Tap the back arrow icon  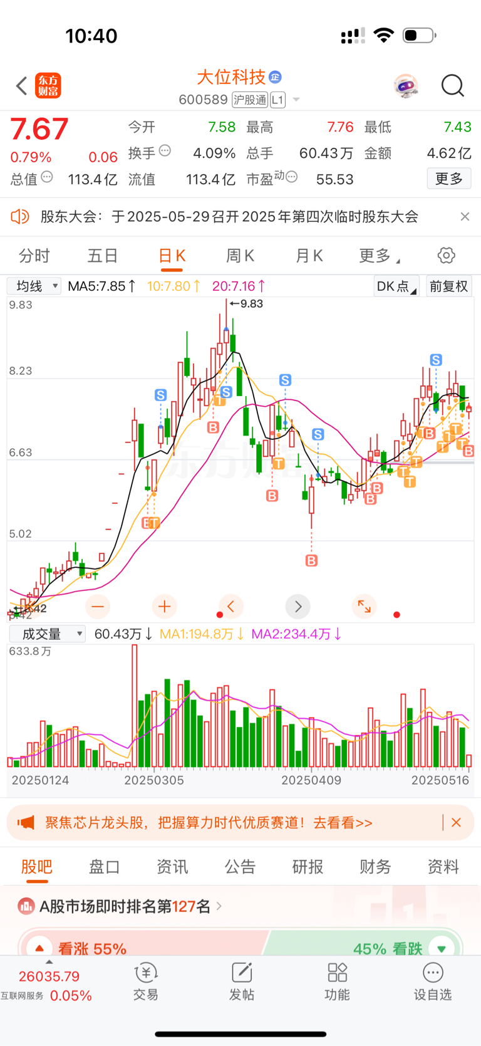pos(22,86)
